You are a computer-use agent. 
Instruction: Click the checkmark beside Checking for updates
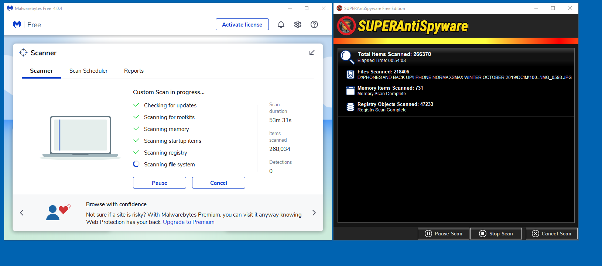tap(136, 105)
